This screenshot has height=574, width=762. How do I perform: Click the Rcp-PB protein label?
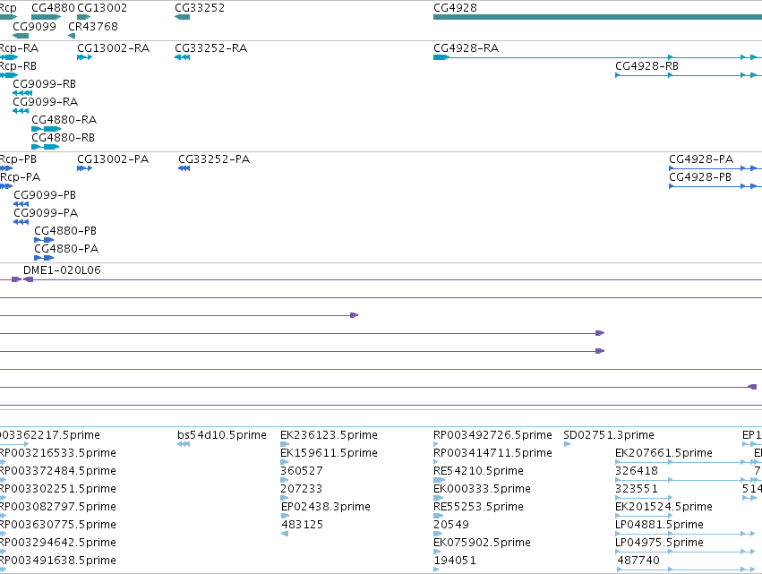coord(18,159)
